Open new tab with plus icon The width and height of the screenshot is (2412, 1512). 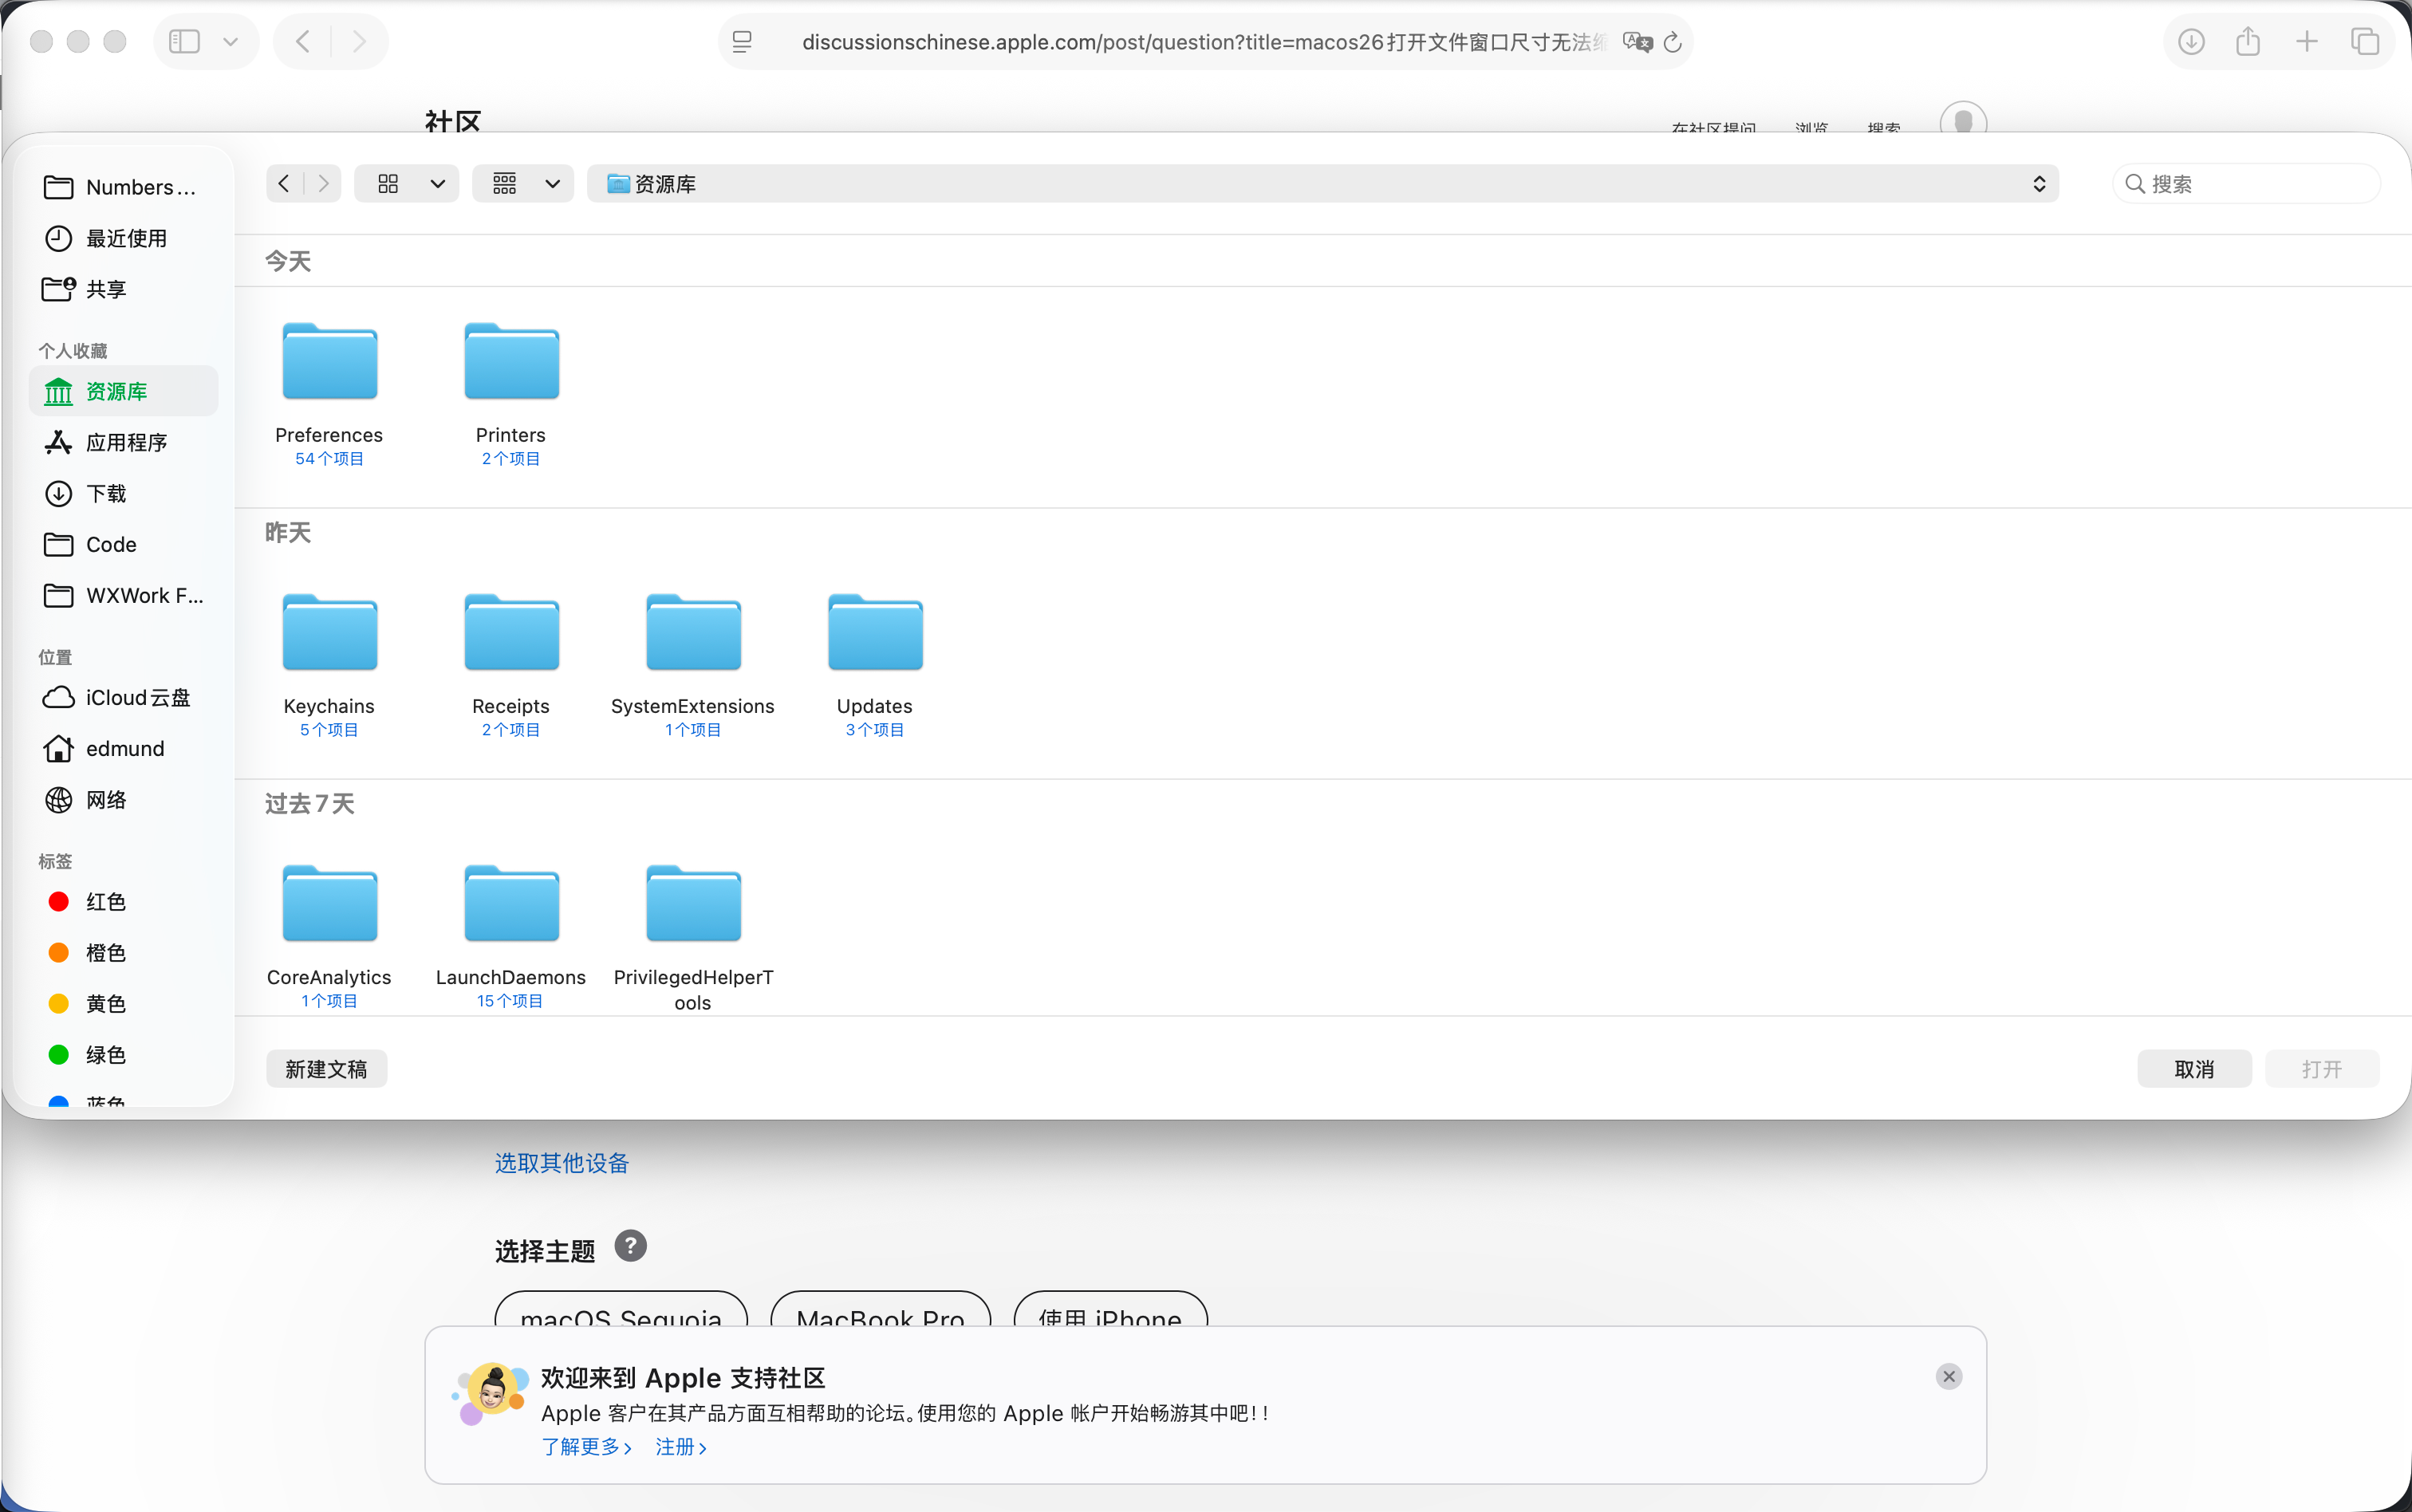(x=2306, y=41)
